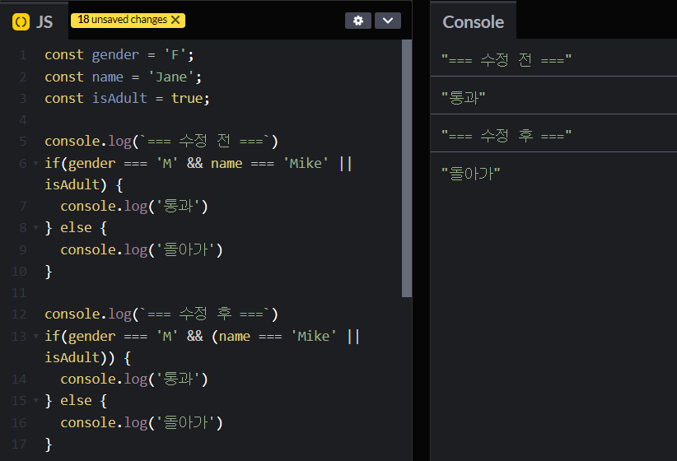Select the Console panel tab
Screen dimensions: 677x461
[474, 22]
